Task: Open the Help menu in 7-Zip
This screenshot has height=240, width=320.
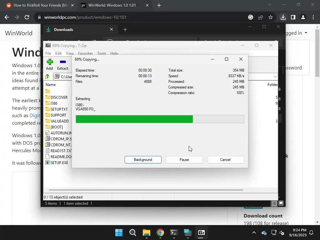Action: tap(114, 53)
